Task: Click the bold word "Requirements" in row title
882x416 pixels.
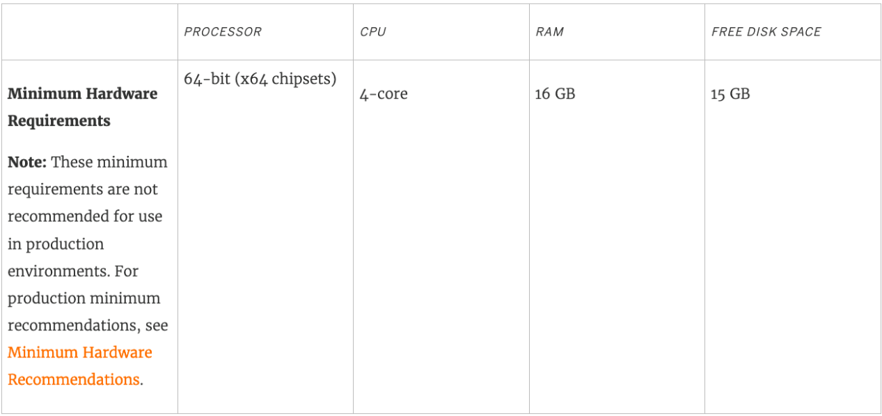Action: click(58, 121)
